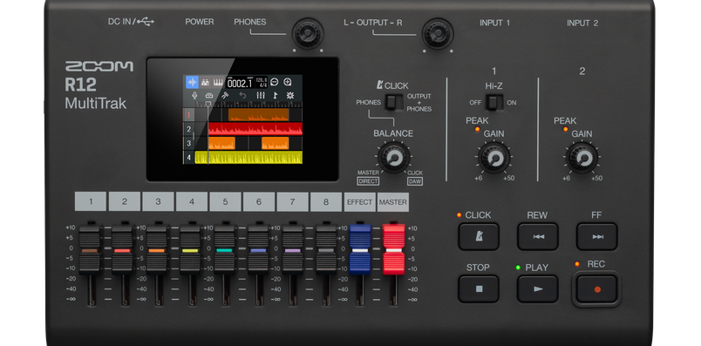
Task: Click the track 7 fader with purple stripe
Action: pyautogui.click(x=293, y=249)
